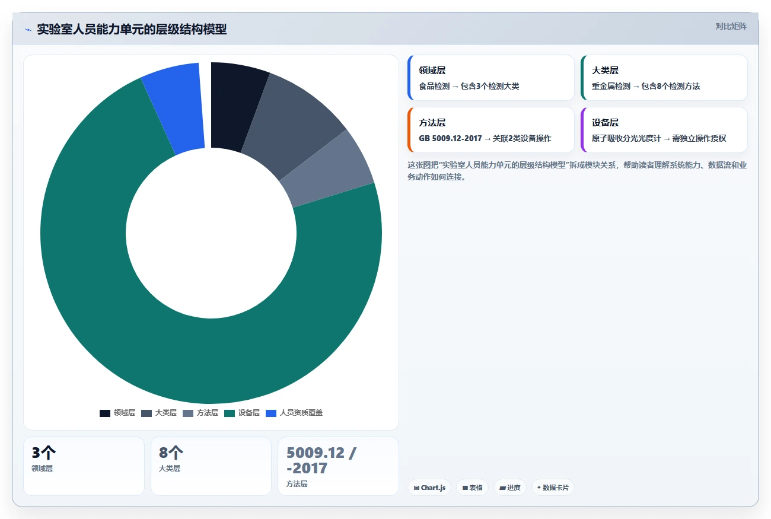Click the 3个 领域层 stat card
Screen dimensions: 771x519
click(84, 466)
